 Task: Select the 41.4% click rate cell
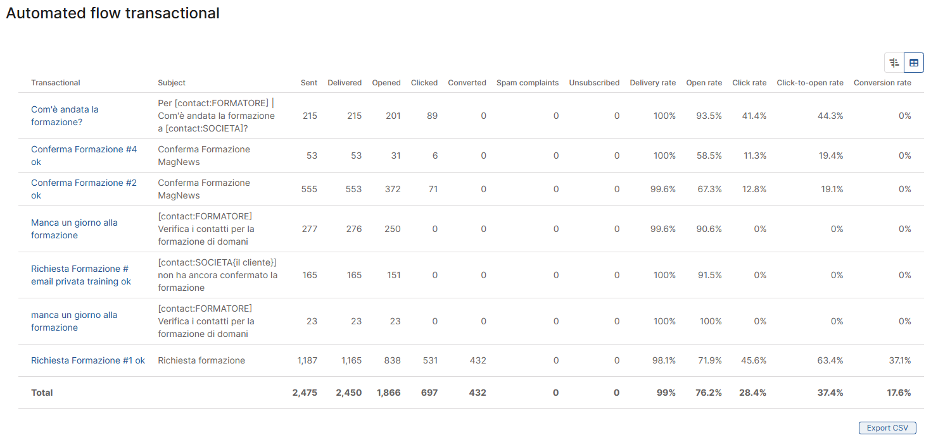coord(754,116)
